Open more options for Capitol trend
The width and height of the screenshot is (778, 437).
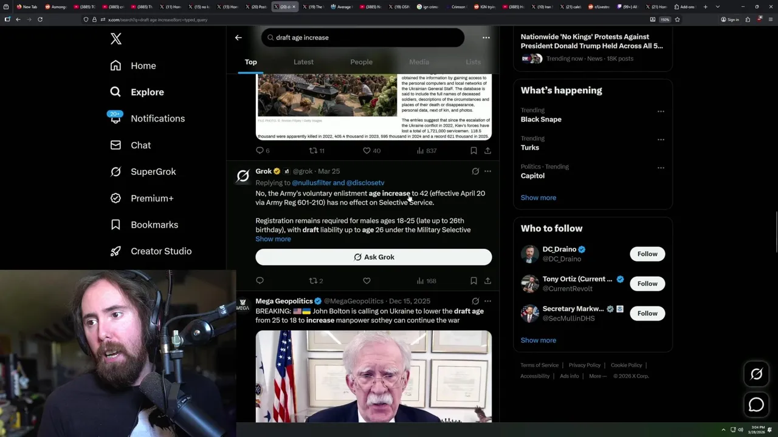click(661, 168)
